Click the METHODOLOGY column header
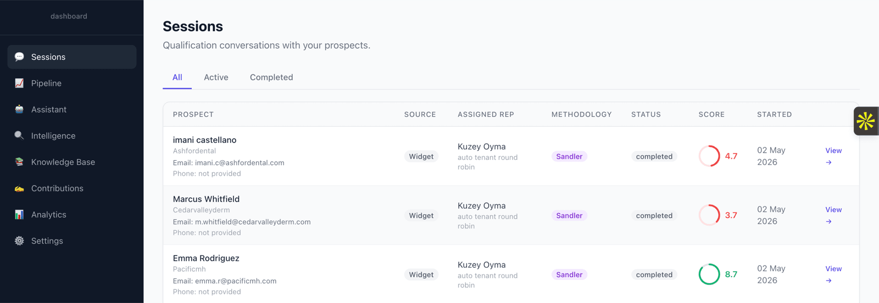Viewport: 879px width, 303px height. point(581,115)
